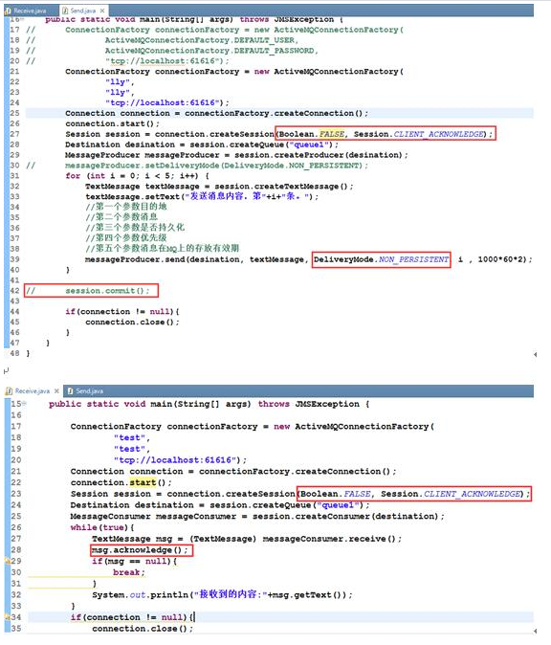551x645 pixels.
Task: Click warning marker at line 29 gutter
Action: (x=7, y=561)
